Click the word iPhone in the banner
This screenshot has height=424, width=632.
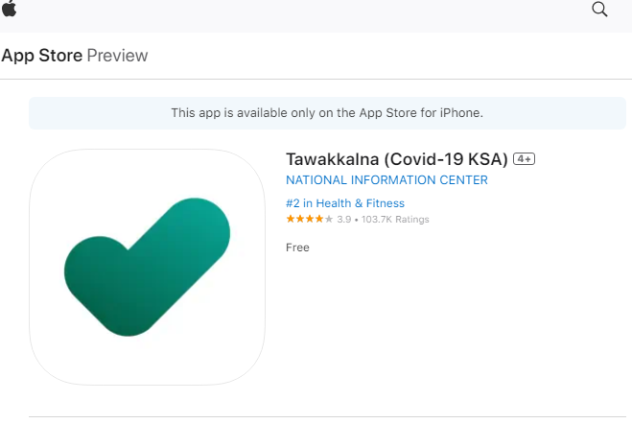[x=460, y=113]
